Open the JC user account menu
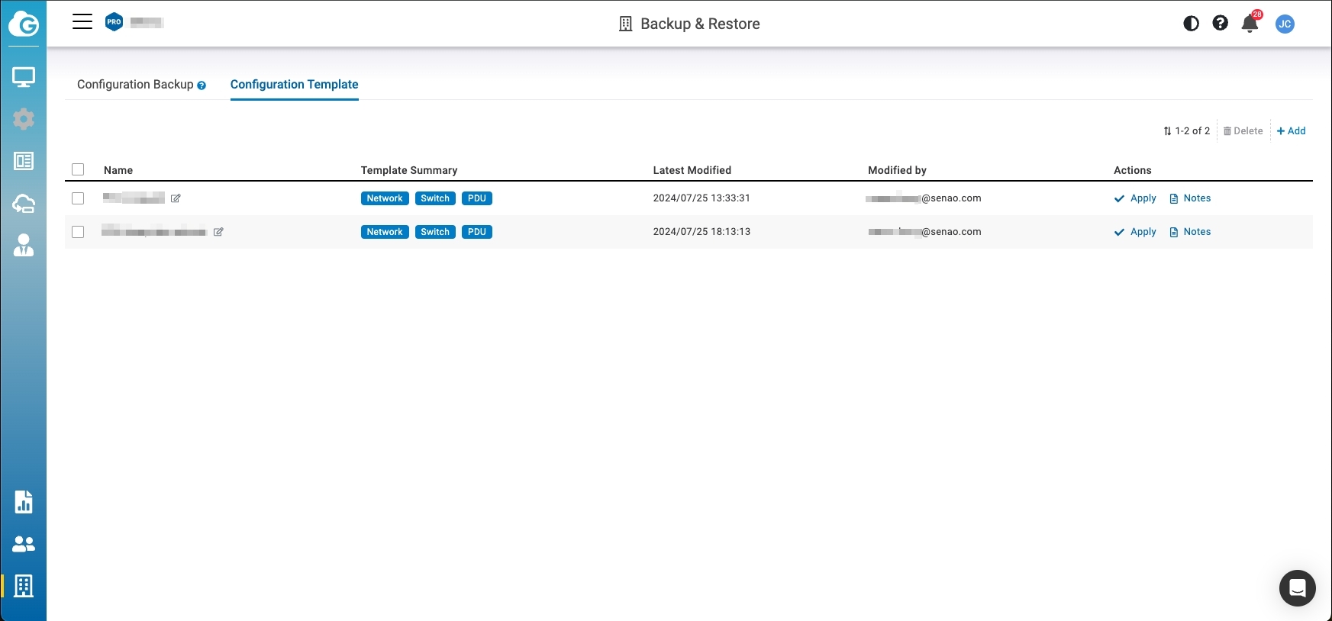This screenshot has width=1332, height=621. pos(1285,24)
